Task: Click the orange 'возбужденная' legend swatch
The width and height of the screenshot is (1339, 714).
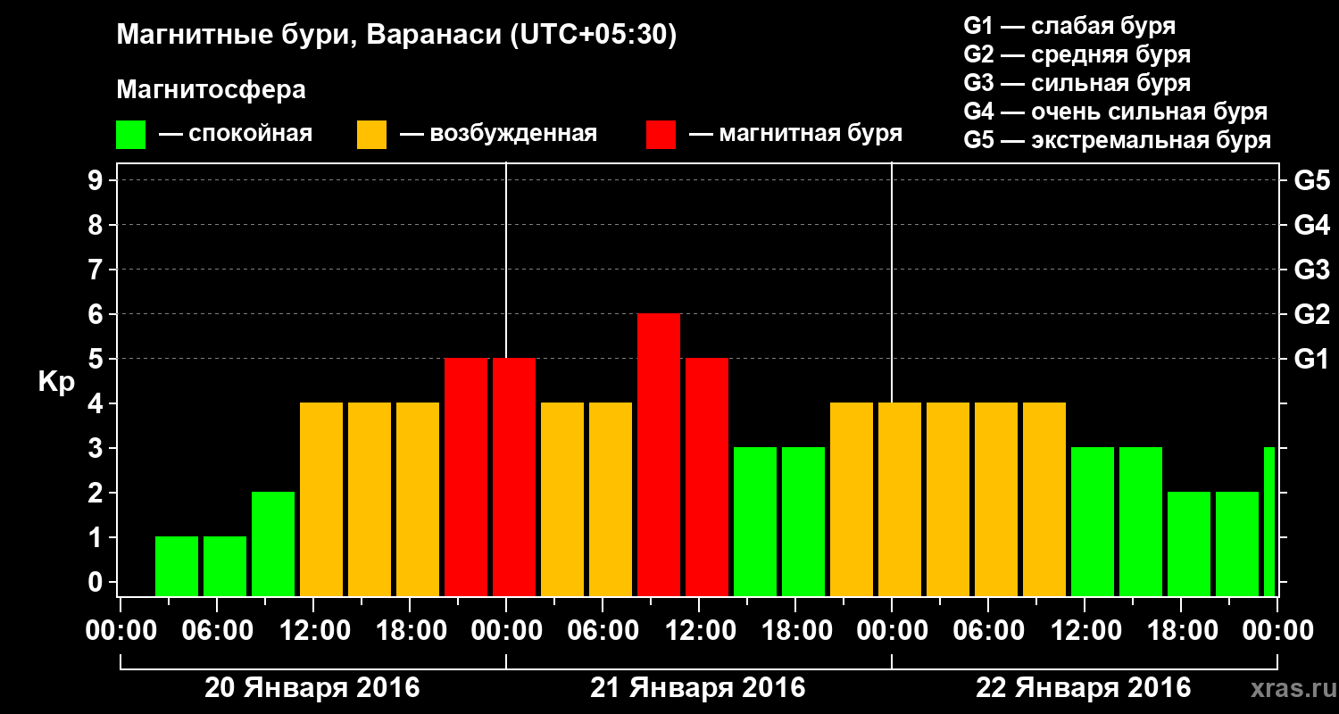Action: tap(371, 135)
